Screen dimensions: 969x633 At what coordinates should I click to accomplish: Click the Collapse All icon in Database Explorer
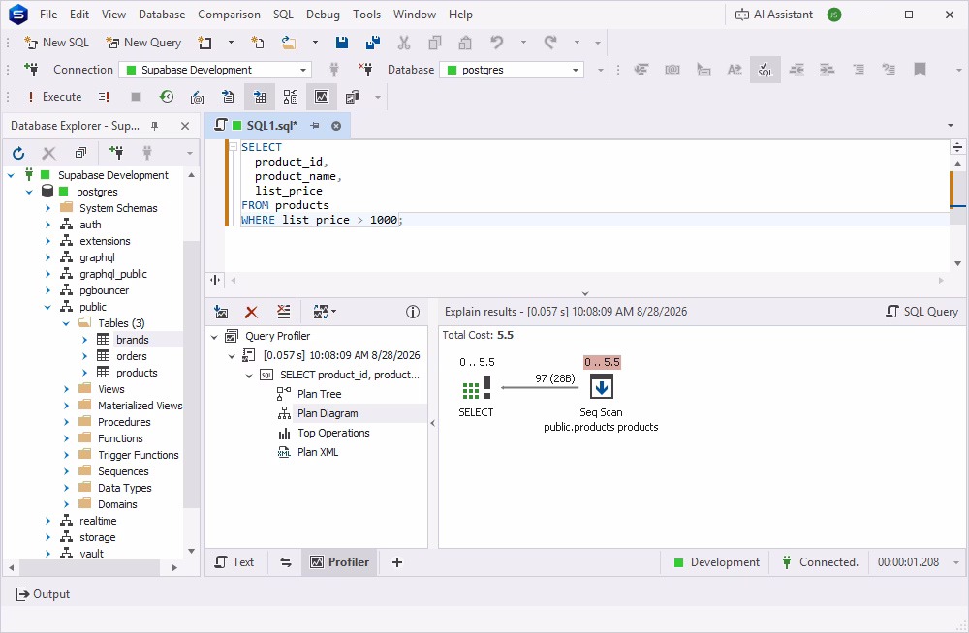point(80,153)
